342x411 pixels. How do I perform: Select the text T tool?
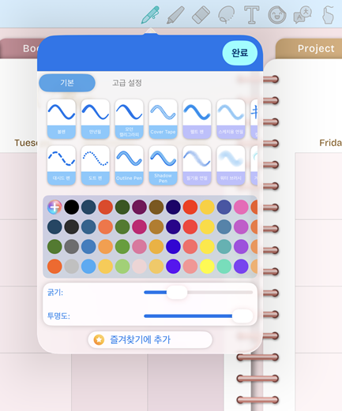click(x=252, y=15)
